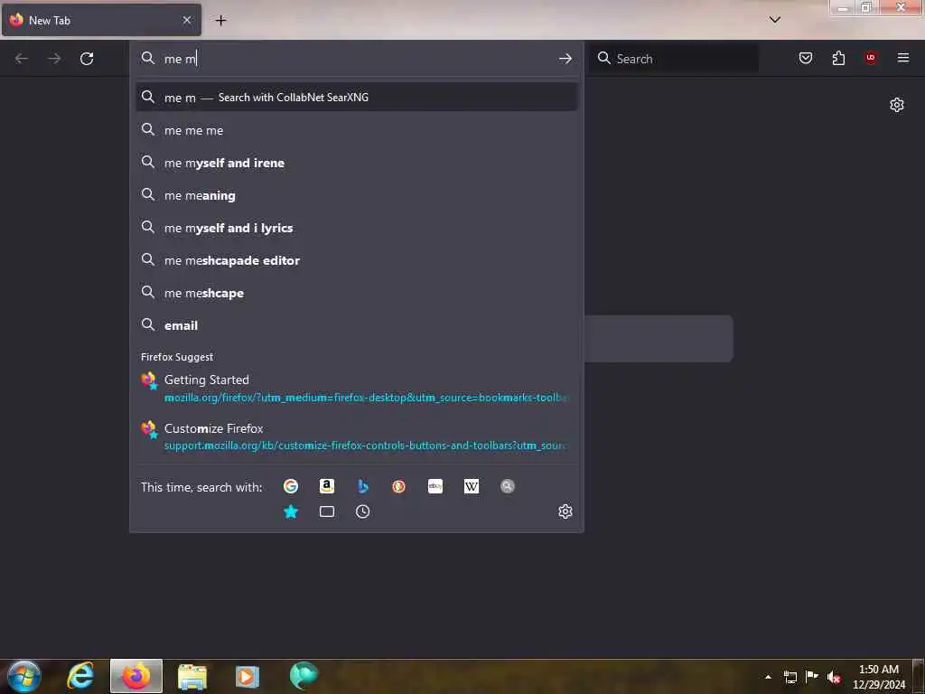Image resolution: width=925 pixels, height=694 pixels.
Task: Select the DuckDuckGo search icon
Action: [398, 486]
